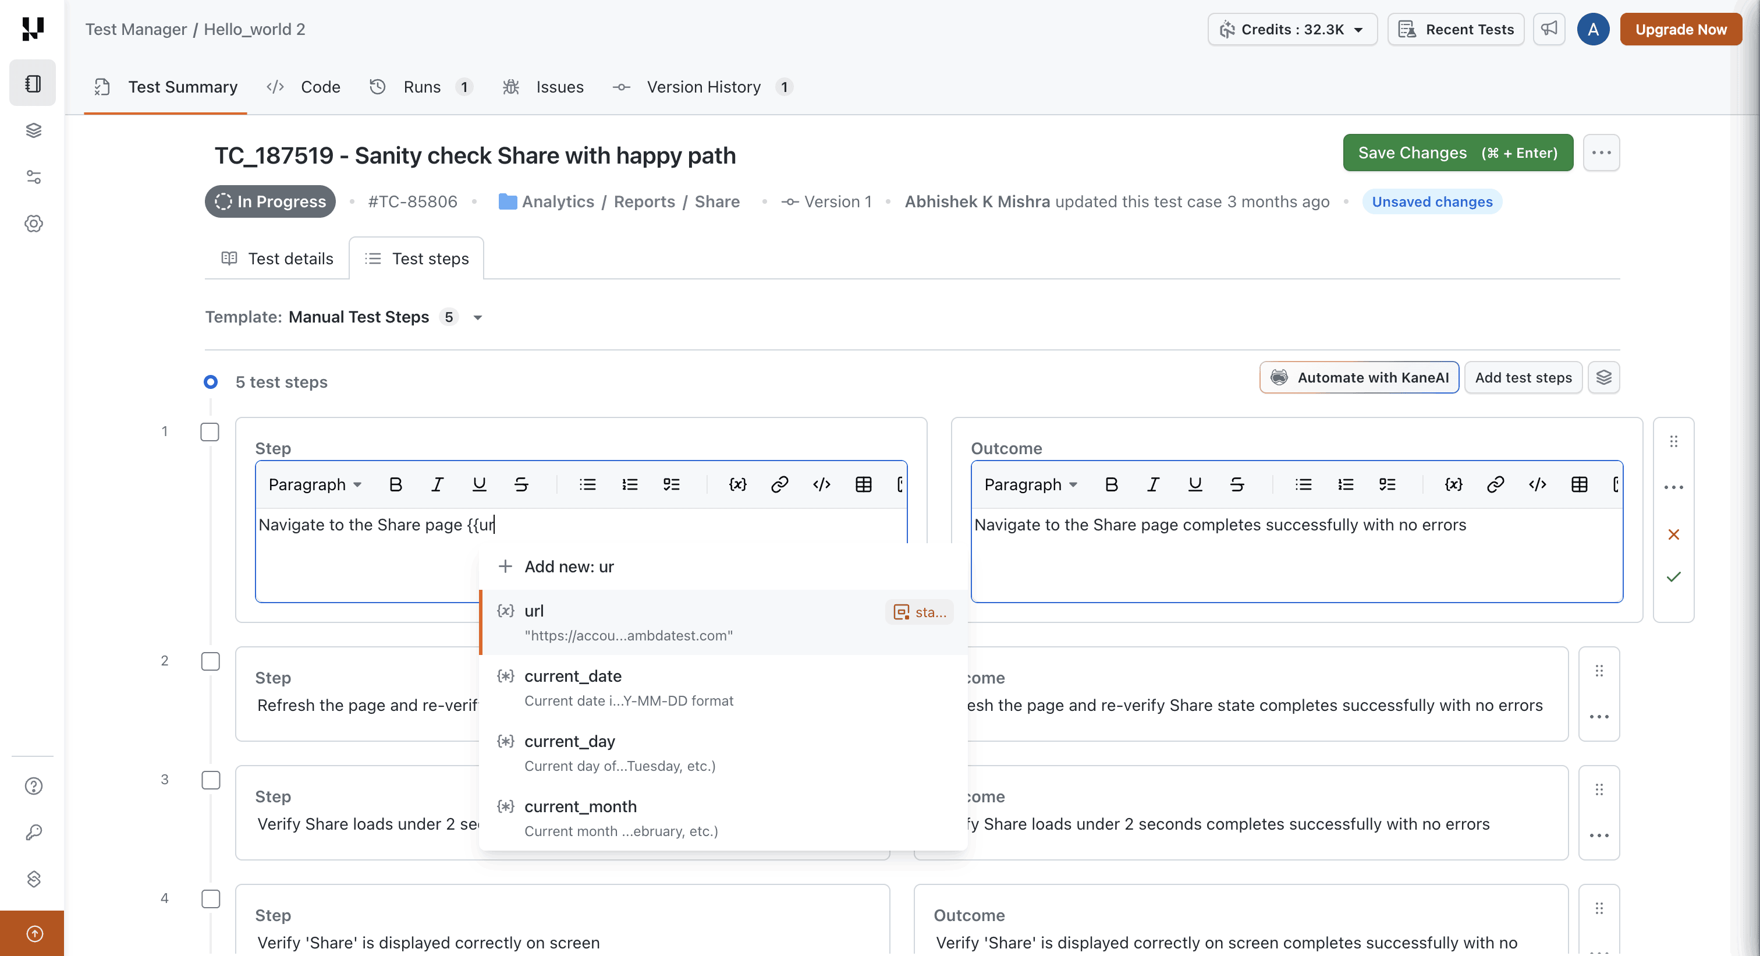This screenshot has height=956, width=1760.
Task: Insert a checklist in Step editor toolbar
Action: (672, 484)
